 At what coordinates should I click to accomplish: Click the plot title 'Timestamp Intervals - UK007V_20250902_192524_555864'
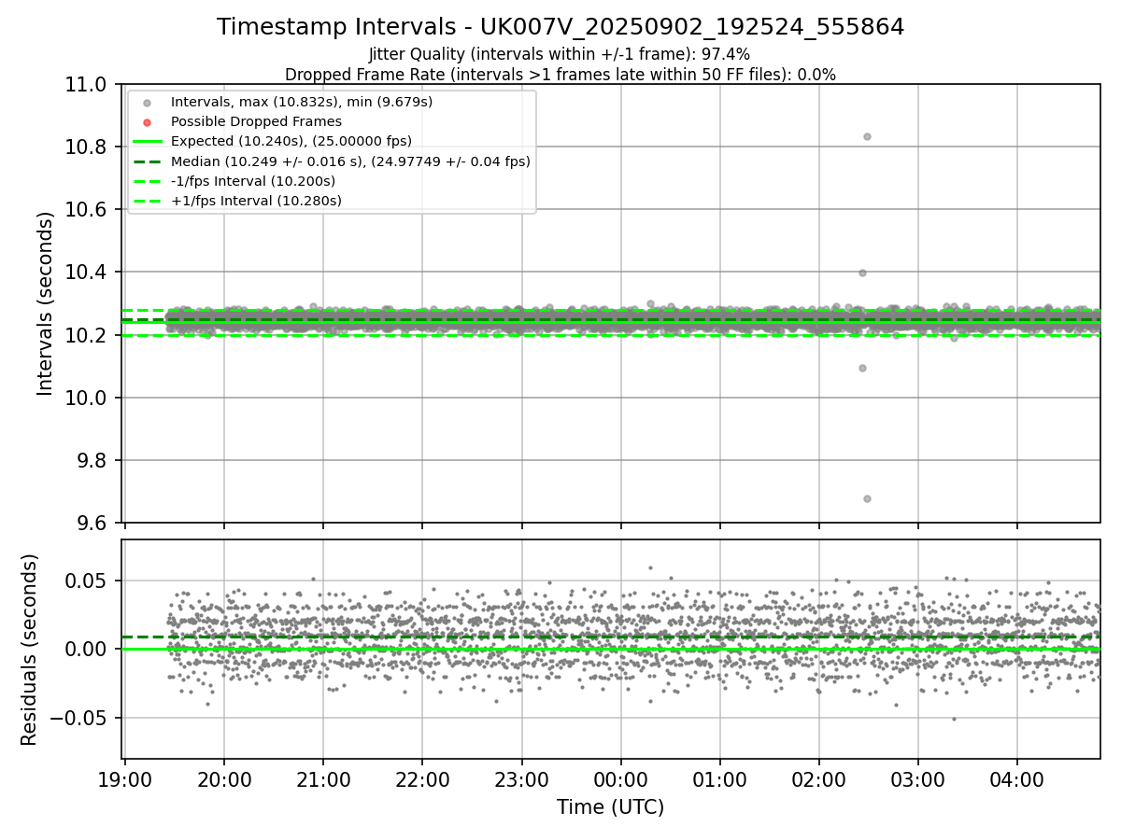click(x=560, y=27)
